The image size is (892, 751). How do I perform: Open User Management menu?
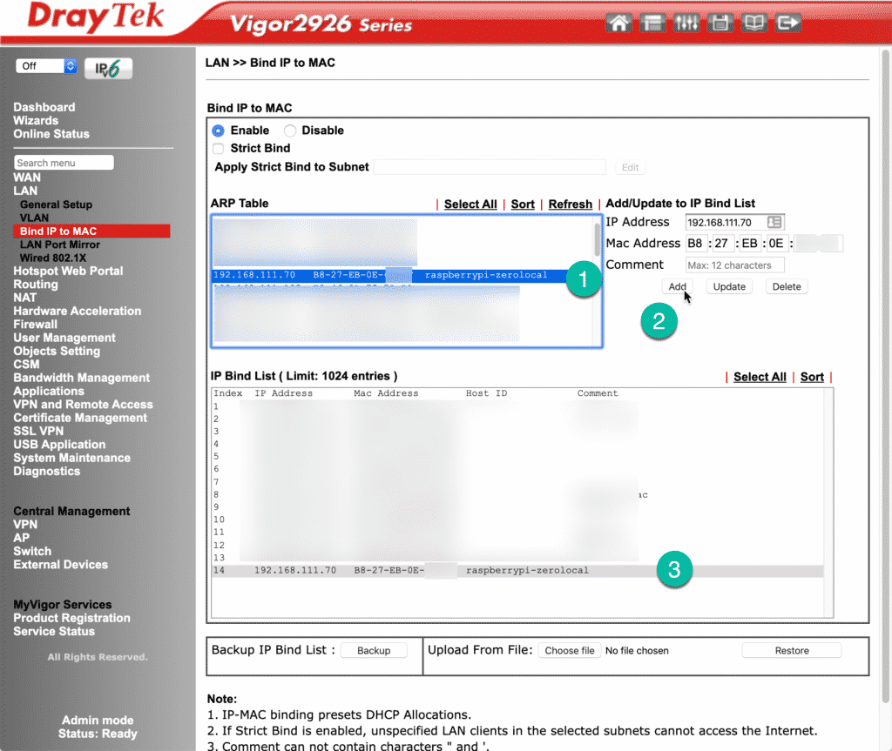point(64,338)
